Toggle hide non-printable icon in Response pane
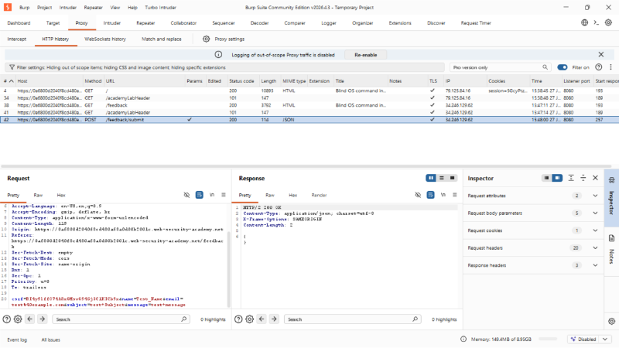The image size is (619, 348). coord(418,195)
